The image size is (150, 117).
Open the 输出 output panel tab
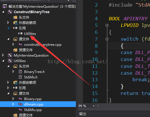(x=82, y=114)
